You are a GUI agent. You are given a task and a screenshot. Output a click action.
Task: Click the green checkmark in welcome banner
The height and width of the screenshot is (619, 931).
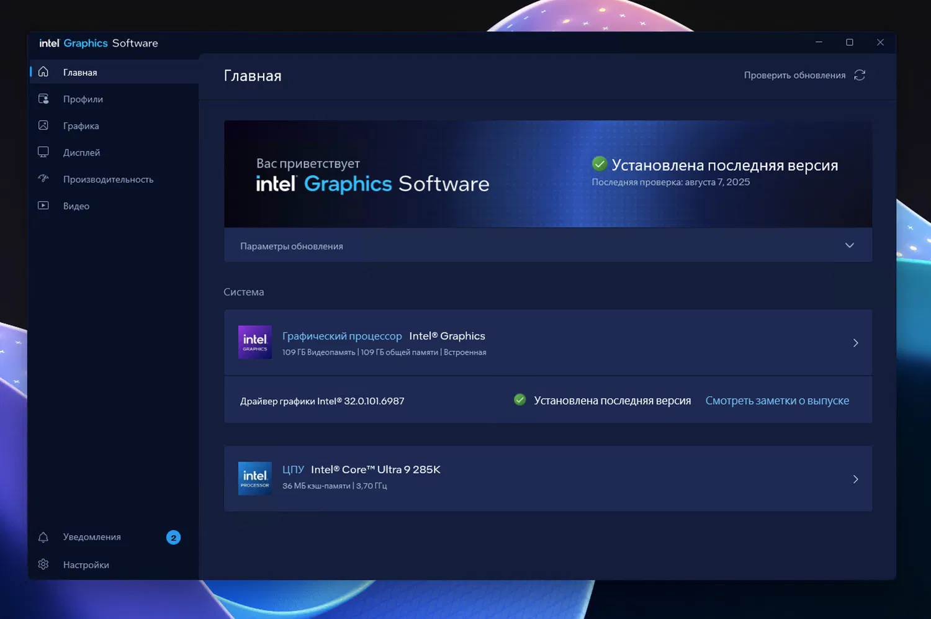[599, 164]
